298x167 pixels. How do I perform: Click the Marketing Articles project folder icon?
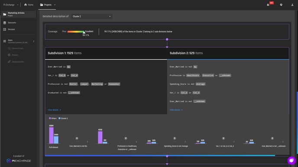point(5,14)
